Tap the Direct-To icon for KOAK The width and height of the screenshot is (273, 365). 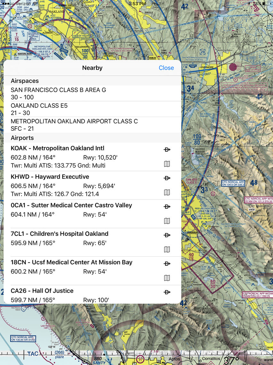click(167, 149)
